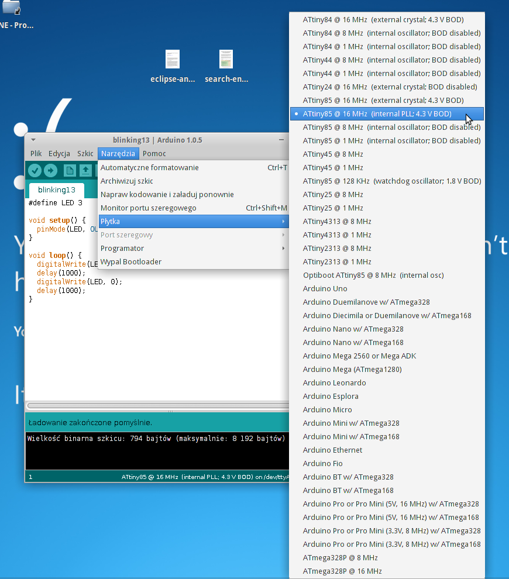Select ATtiny84 @ 8 MHz internal oscillator
This screenshot has width=509, height=579.
(387, 33)
